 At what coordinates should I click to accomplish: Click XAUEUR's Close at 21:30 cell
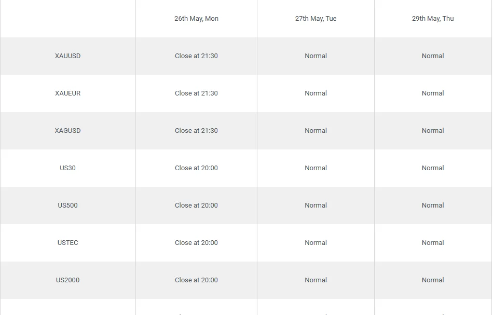tap(196, 93)
